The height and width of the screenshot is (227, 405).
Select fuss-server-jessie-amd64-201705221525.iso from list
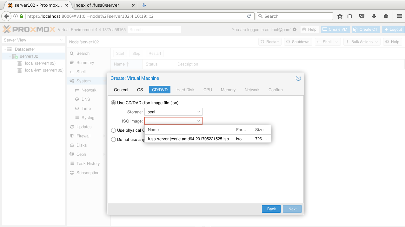(208, 139)
